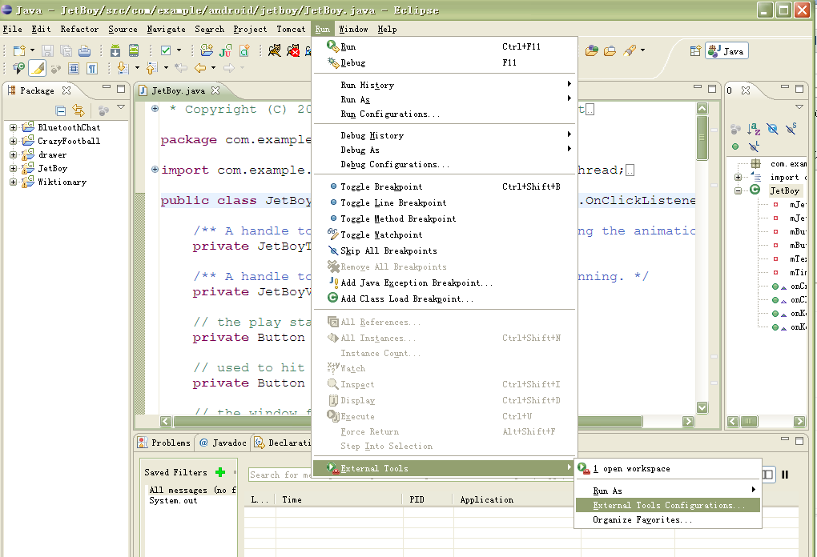Screen dimensions: 817x557
Task: Click the New Java Package icon
Action: tap(207, 50)
